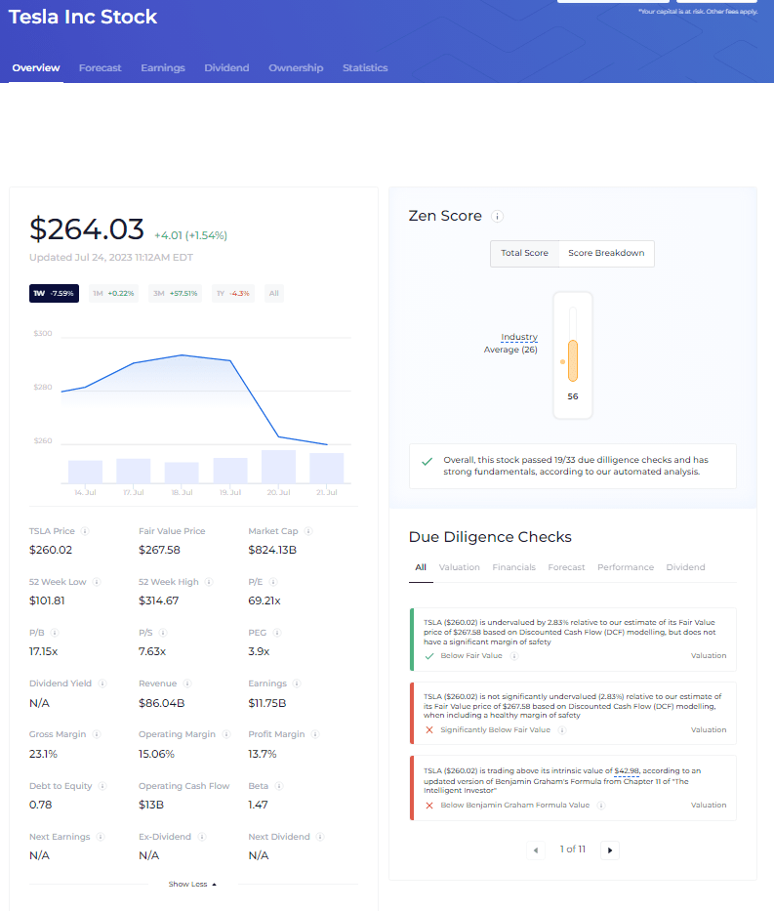The image size is (774, 911).
Task: Click the 69.21x P/E value
Action: [265, 600]
